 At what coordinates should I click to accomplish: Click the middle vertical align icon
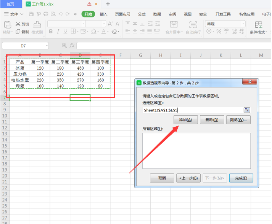click(135, 24)
